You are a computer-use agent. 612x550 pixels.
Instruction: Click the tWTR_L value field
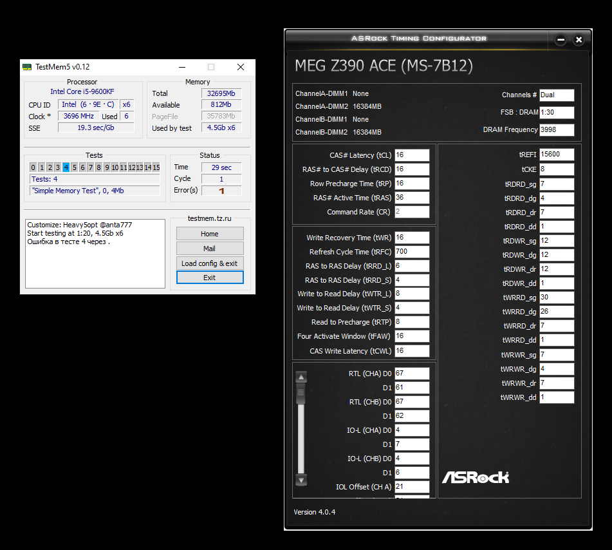412,294
